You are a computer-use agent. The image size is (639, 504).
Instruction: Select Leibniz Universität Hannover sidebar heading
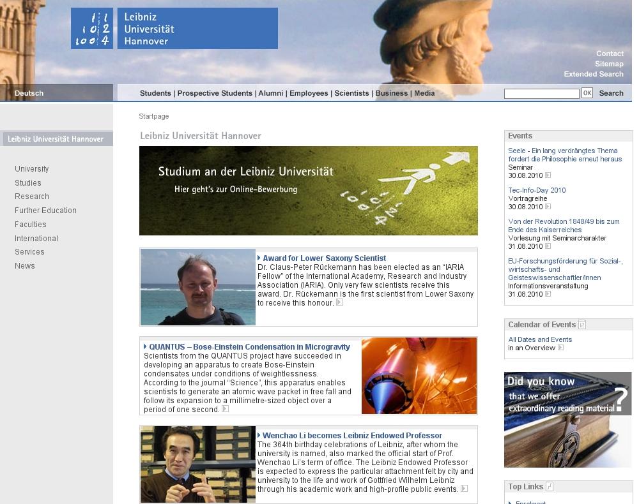(x=57, y=138)
